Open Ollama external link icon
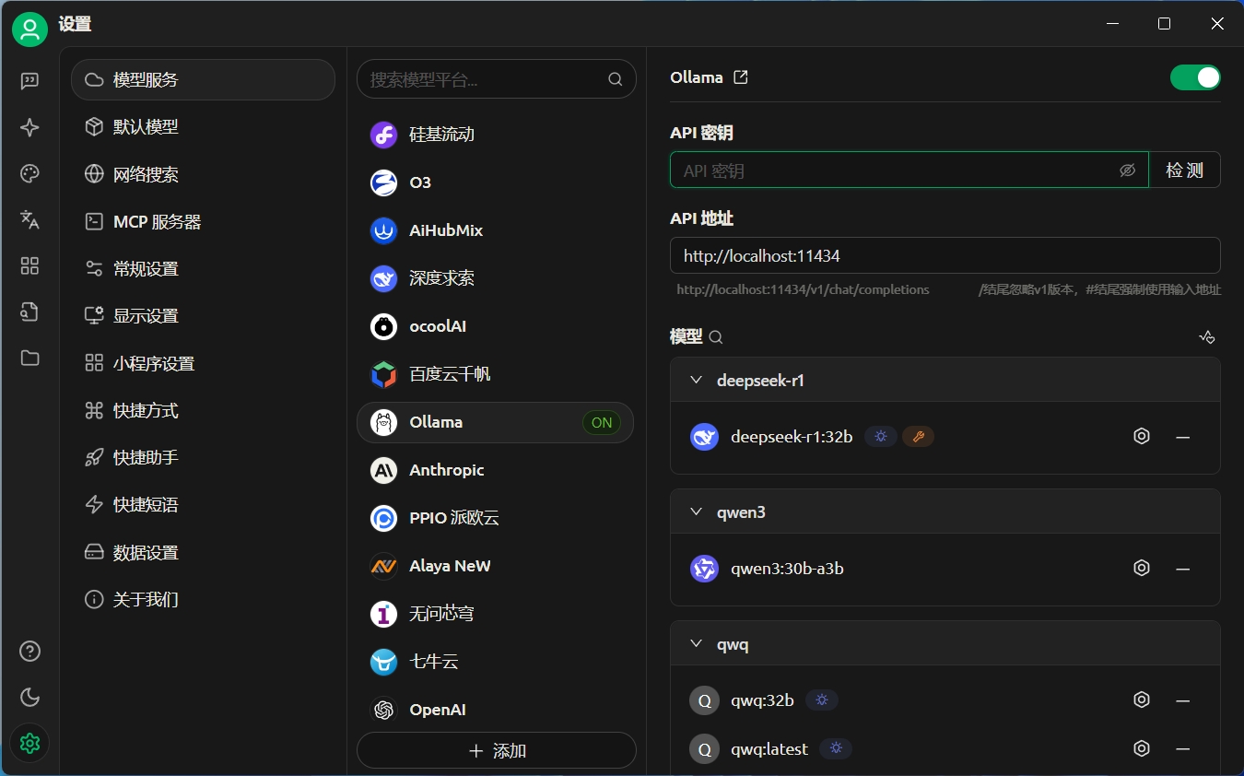1244x776 pixels. tap(740, 77)
